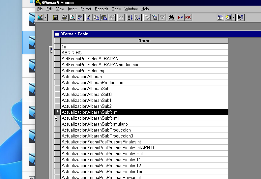Open the Tools menu
Image resolution: width=261 pixels, height=179 pixels.
click(116, 9)
